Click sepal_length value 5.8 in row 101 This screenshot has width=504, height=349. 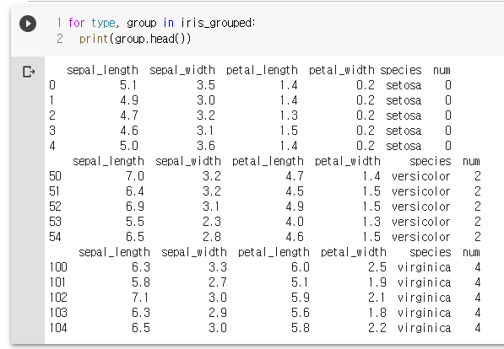pyautogui.click(x=141, y=282)
